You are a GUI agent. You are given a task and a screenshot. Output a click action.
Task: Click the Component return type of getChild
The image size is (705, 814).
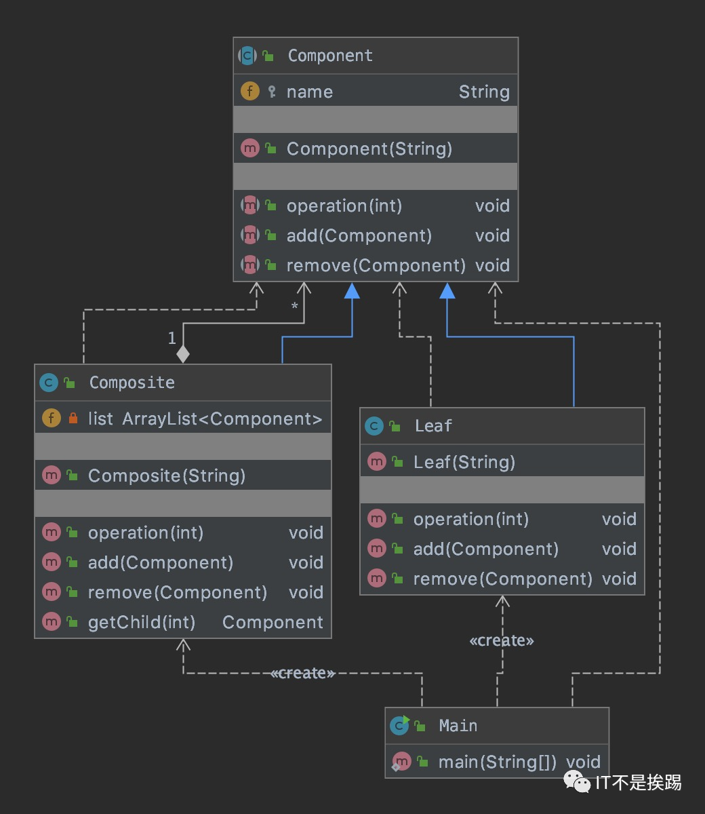pyautogui.click(x=273, y=622)
